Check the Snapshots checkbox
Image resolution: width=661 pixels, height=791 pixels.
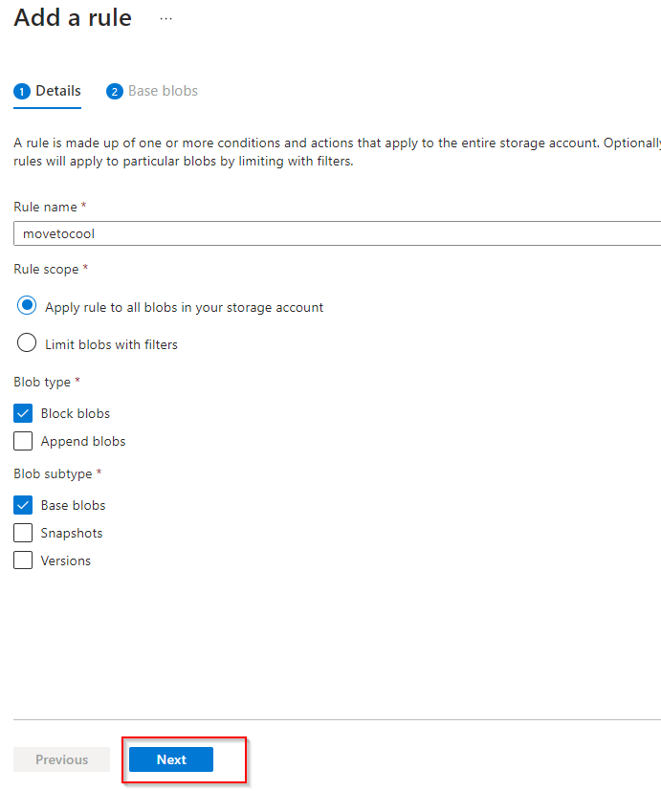click(23, 533)
